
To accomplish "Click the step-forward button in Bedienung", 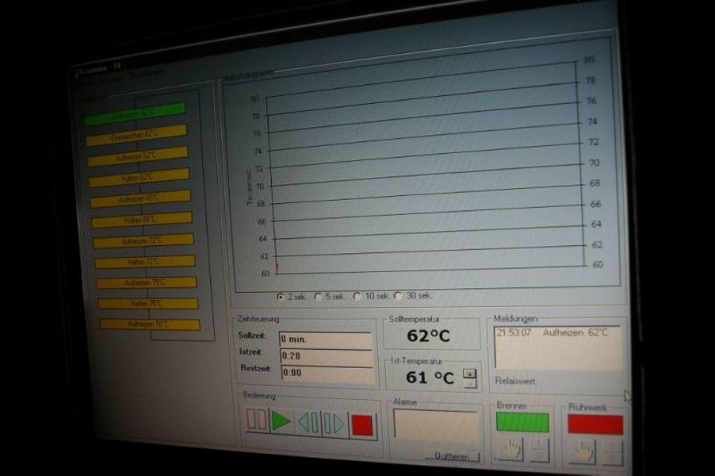I will pyautogui.click(x=334, y=424).
